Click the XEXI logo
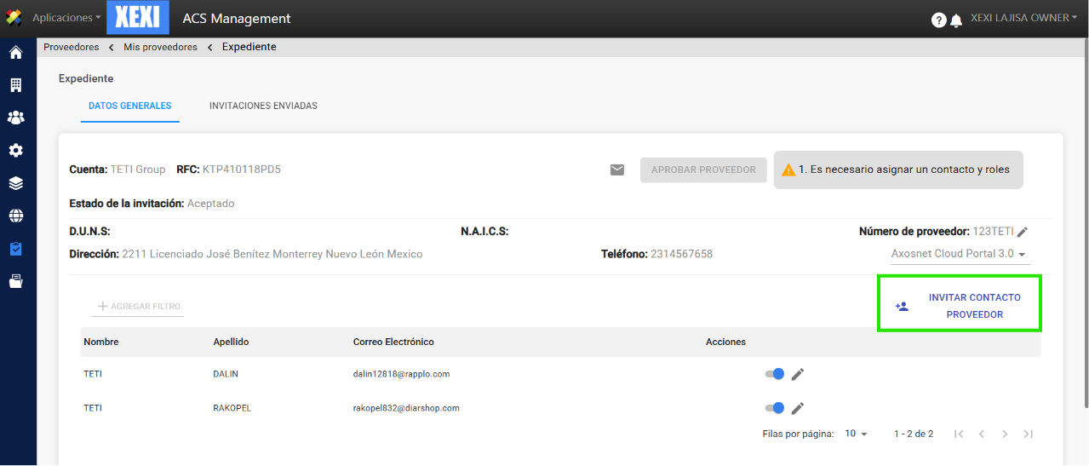 tap(138, 18)
